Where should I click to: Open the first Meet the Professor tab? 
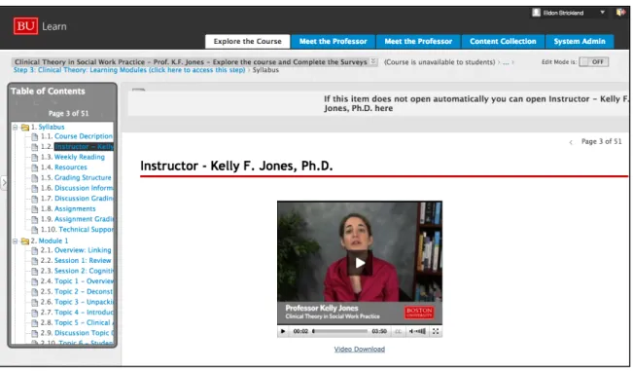pos(334,41)
